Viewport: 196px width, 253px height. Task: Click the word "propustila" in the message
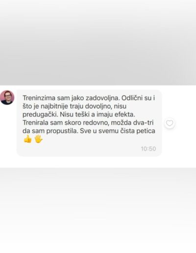[x=62, y=131]
